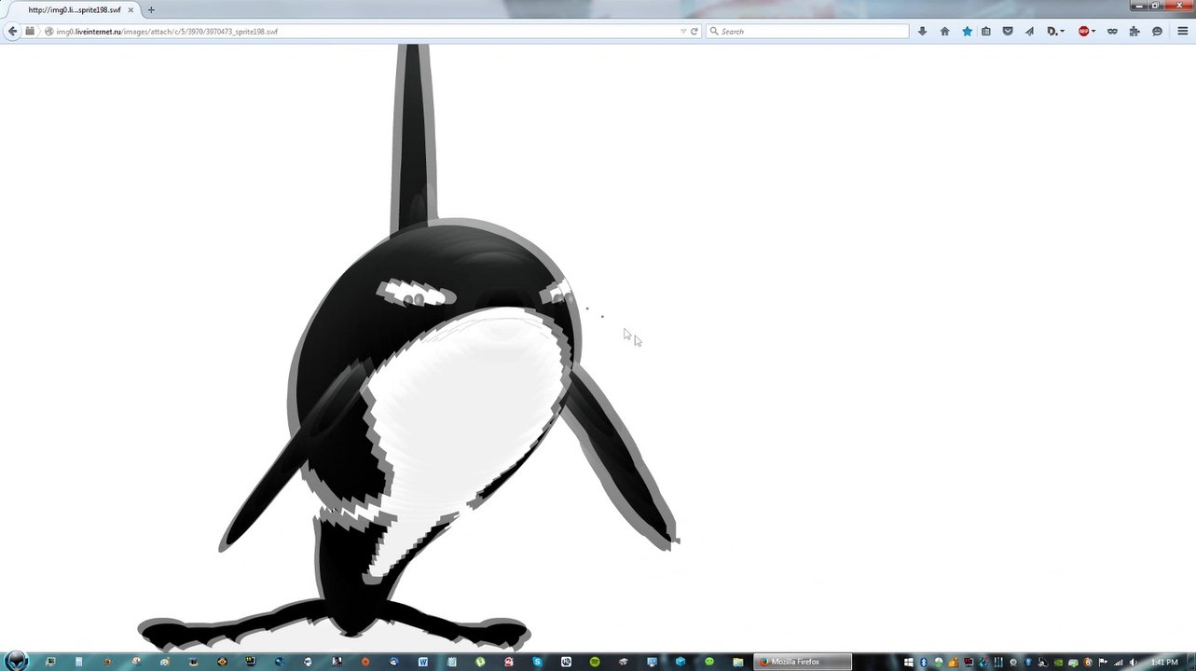Open the Adblock icon dropdown arrow
The image size is (1196, 671).
point(1093,32)
